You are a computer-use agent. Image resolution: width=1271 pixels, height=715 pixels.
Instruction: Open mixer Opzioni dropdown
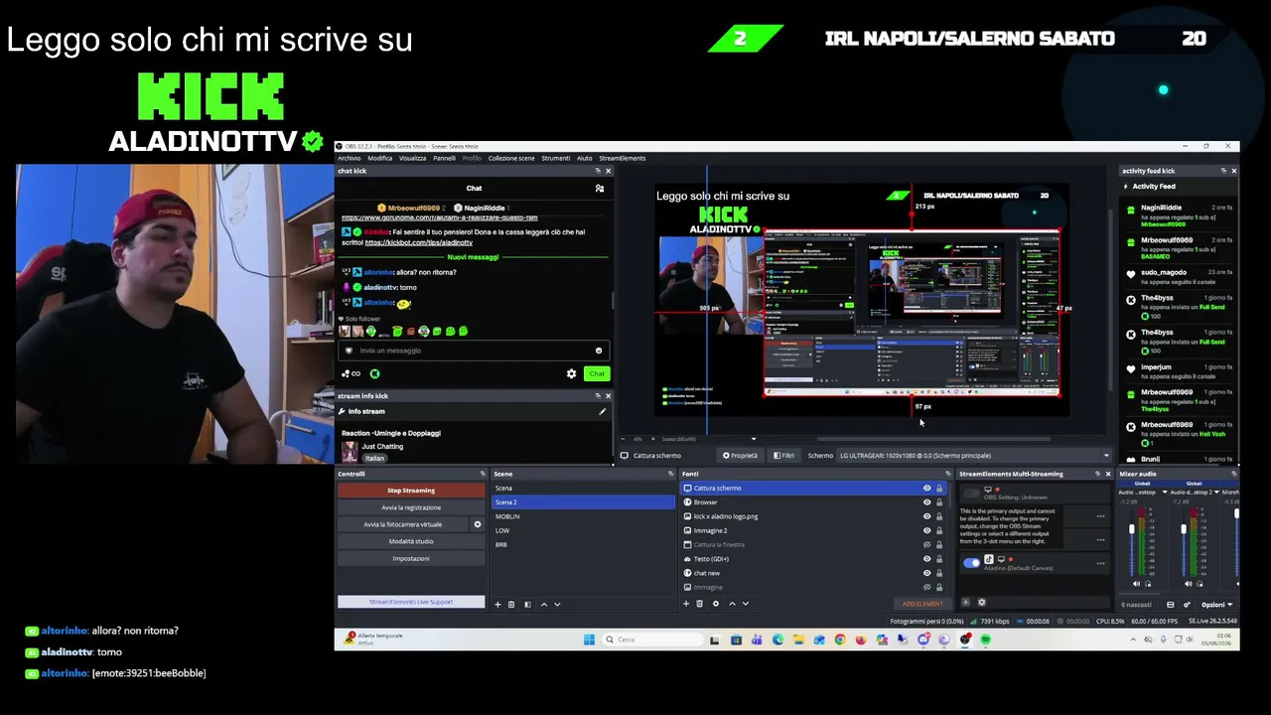click(1216, 604)
